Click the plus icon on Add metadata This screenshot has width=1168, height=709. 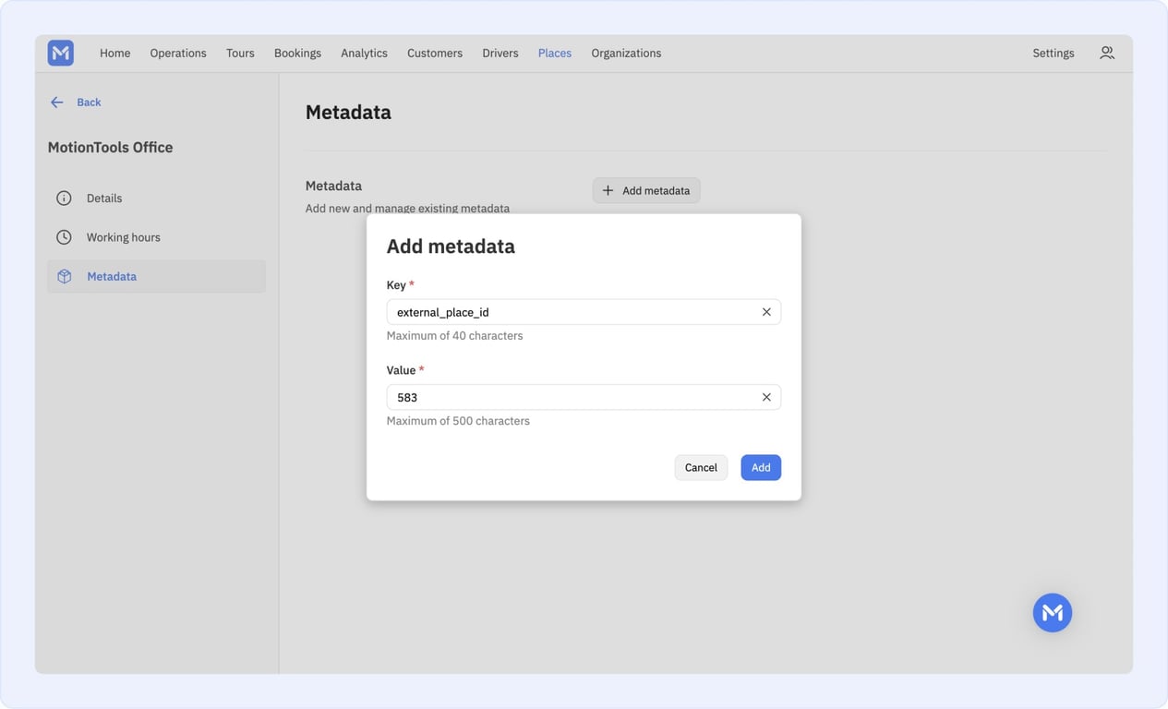pyautogui.click(x=608, y=190)
